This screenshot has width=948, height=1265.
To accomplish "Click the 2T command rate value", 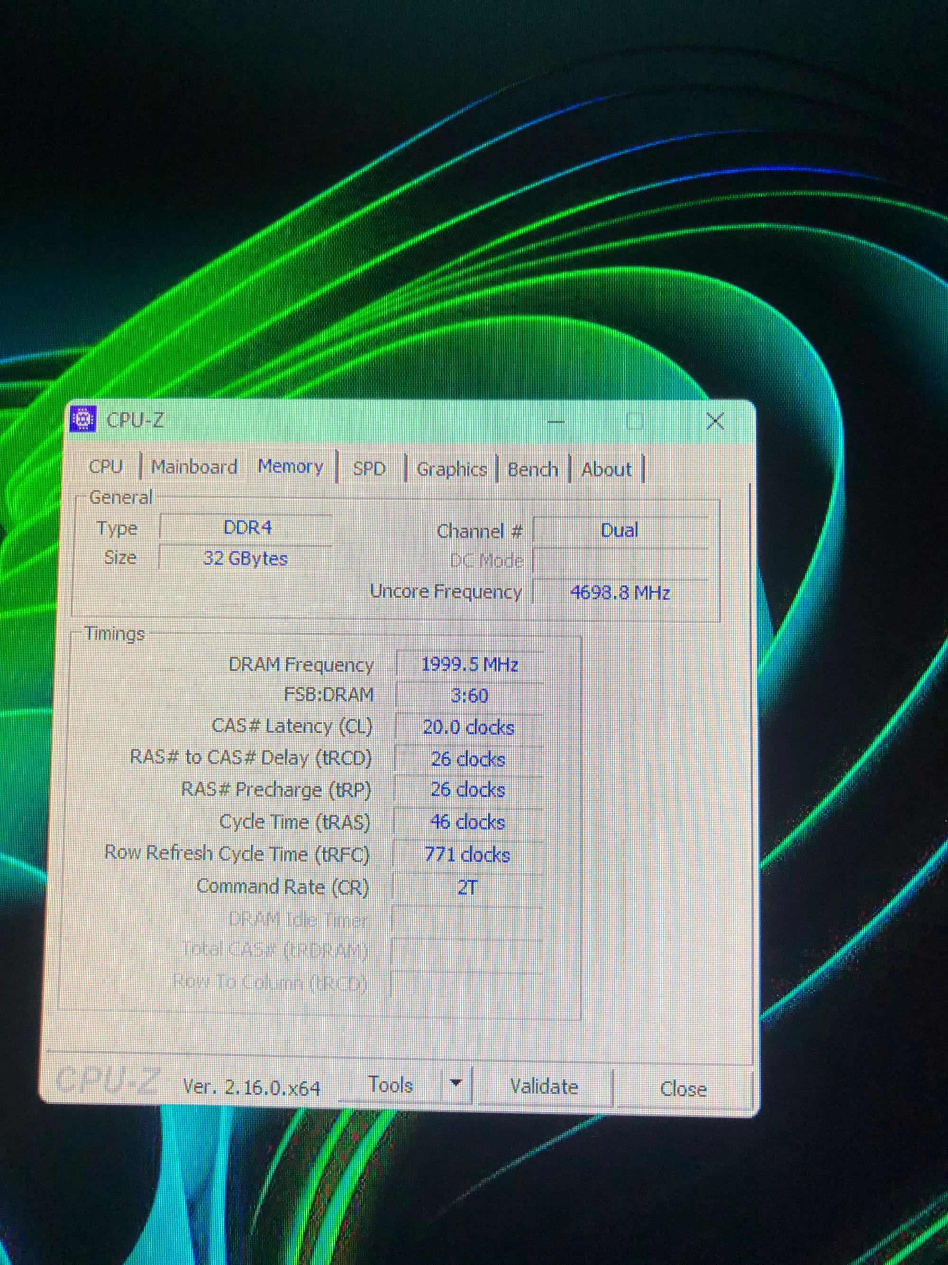I will tap(467, 887).
